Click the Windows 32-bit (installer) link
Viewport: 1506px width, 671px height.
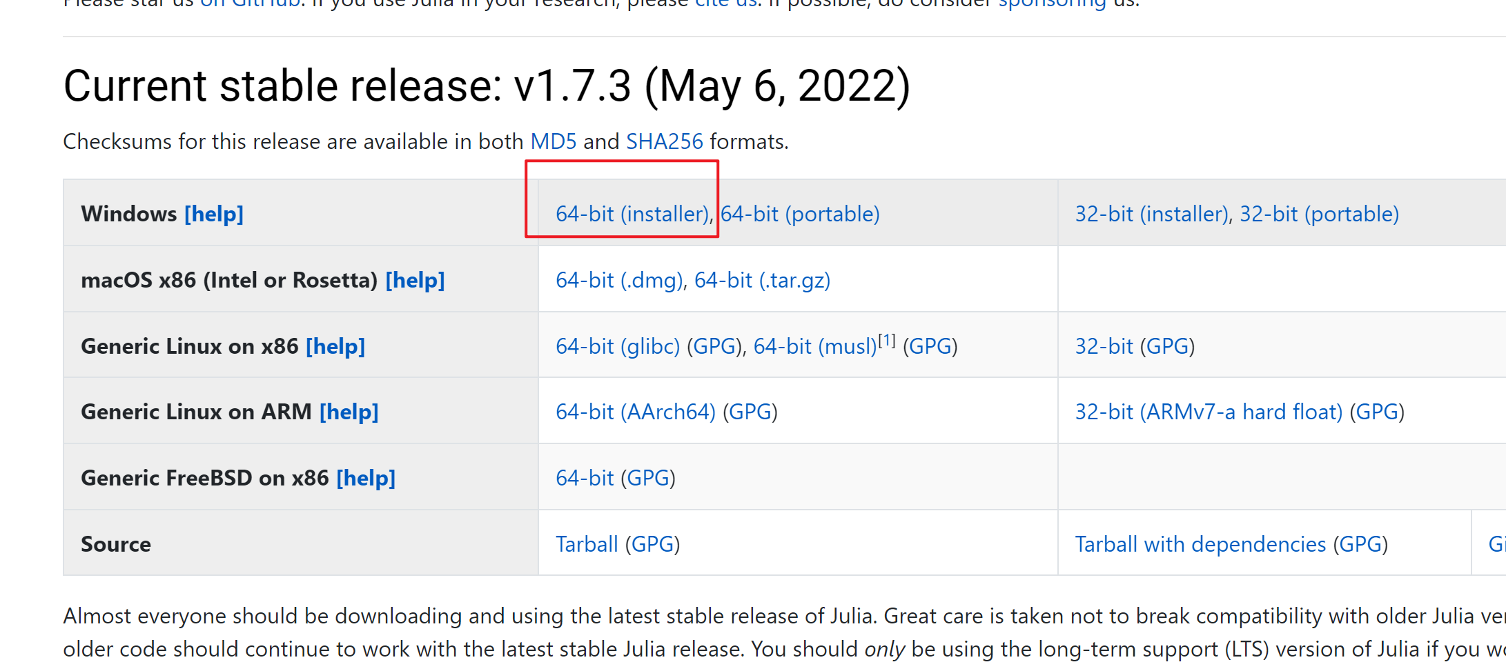click(1151, 214)
